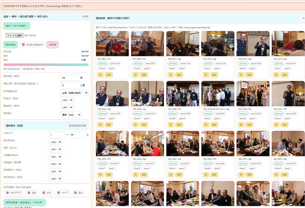Click 選別写真を一括書き出し（フォルダ） button
The width and height of the screenshot is (305, 208).
click(24, 202)
